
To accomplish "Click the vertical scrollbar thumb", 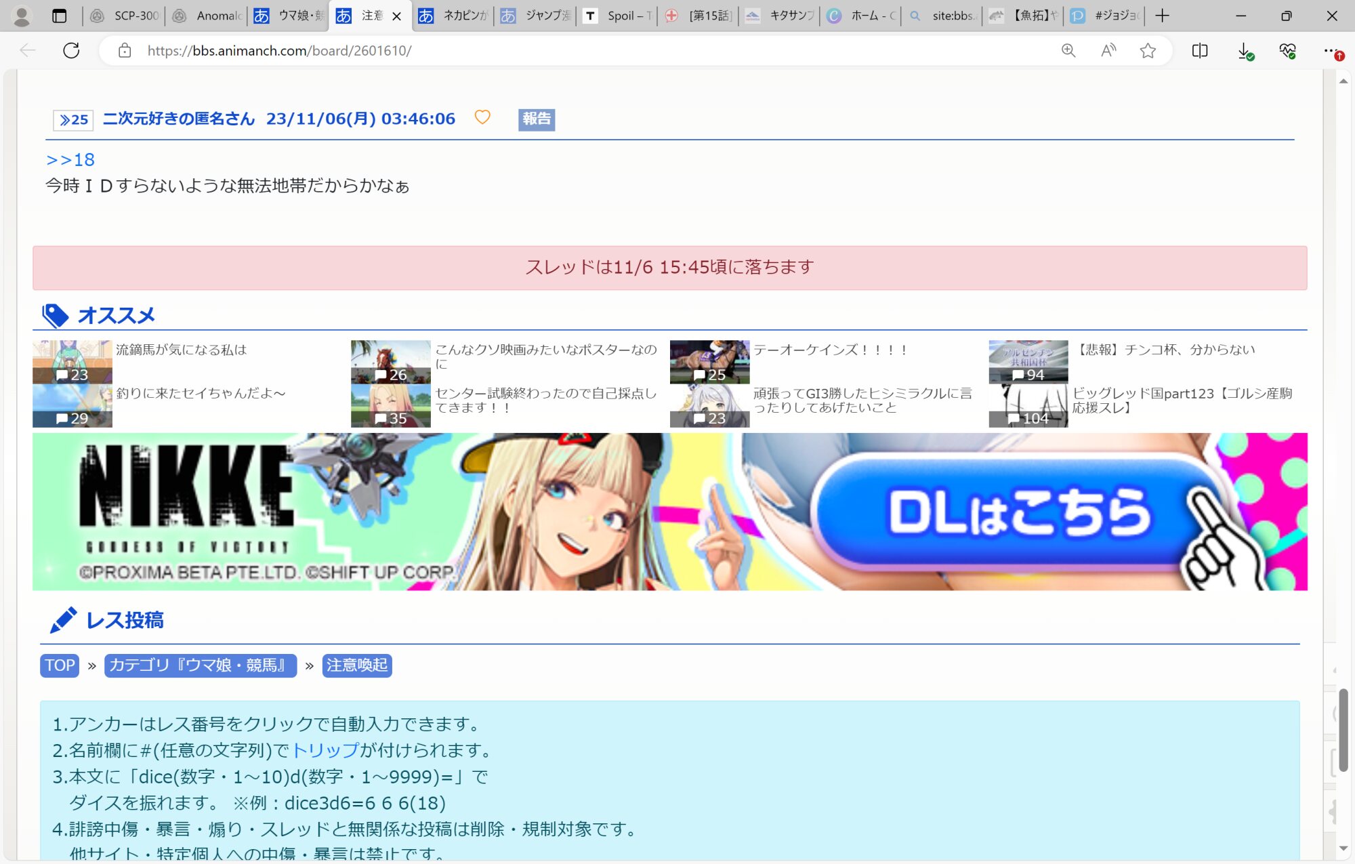I will (x=1343, y=730).
